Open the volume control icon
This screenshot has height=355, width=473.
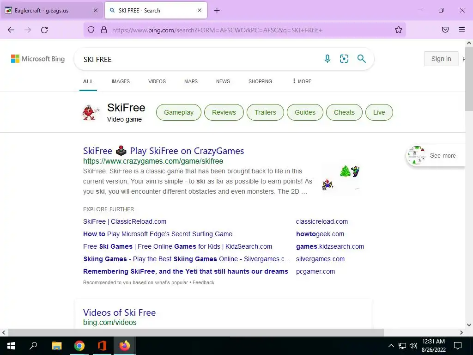[413, 346]
